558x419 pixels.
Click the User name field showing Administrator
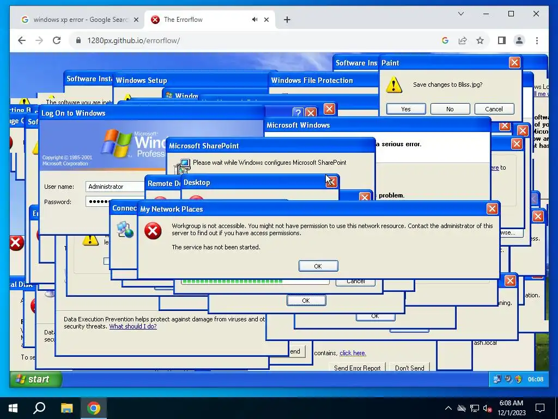point(114,187)
